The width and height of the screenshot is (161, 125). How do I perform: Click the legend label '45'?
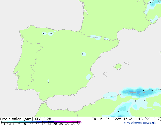73,124
